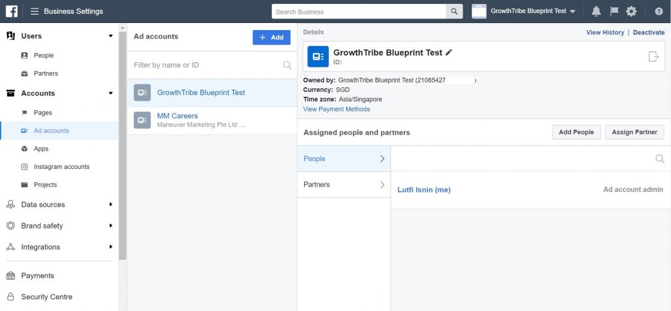
Task: Click the Add People button
Action: (x=576, y=132)
